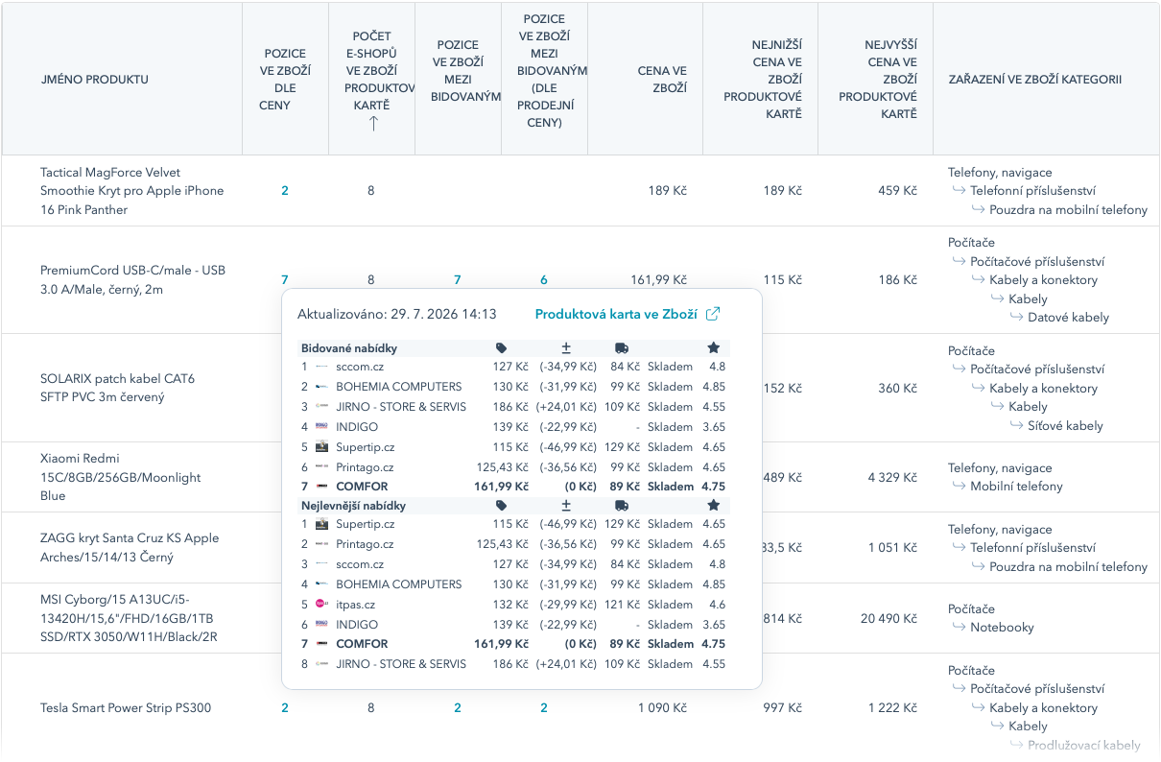Screen dimensions: 1161x762
Task: Click the Aktualizováno 29. 7. 2026 14:13 timestamp
Action: pyautogui.click(x=397, y=314)
